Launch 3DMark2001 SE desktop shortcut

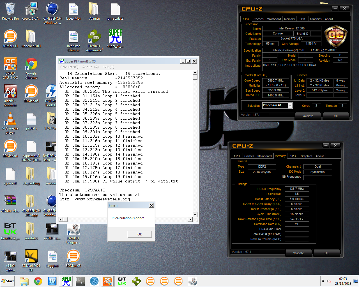pos(31,260)
